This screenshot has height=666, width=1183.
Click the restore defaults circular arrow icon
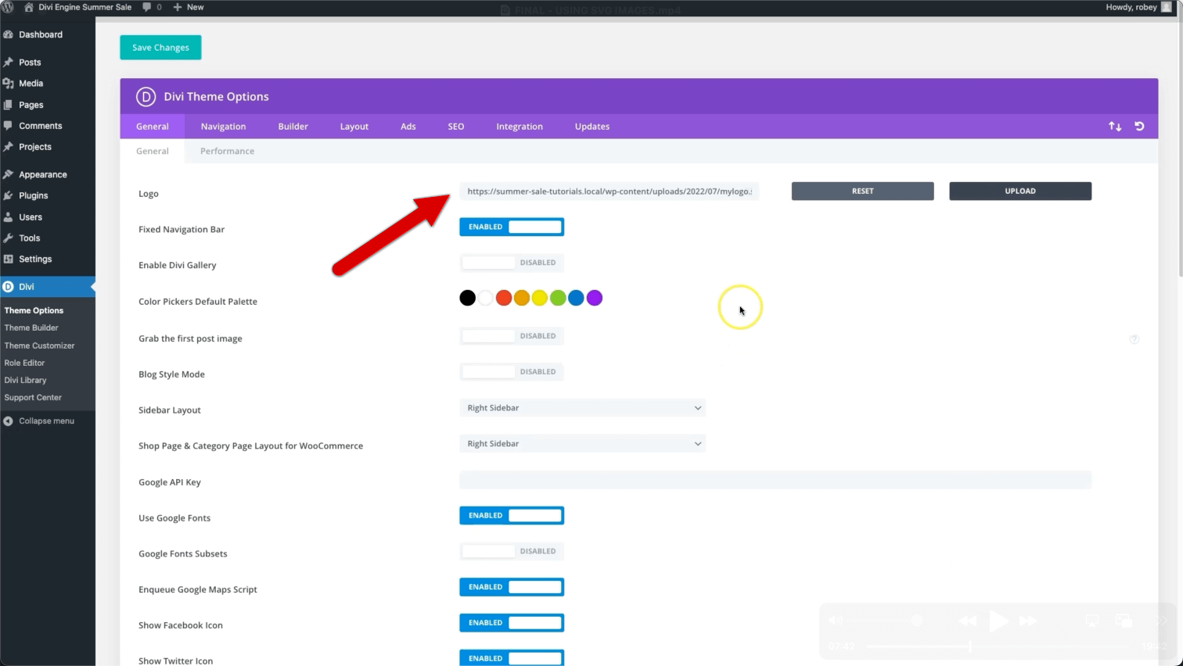coord(1139,126)
